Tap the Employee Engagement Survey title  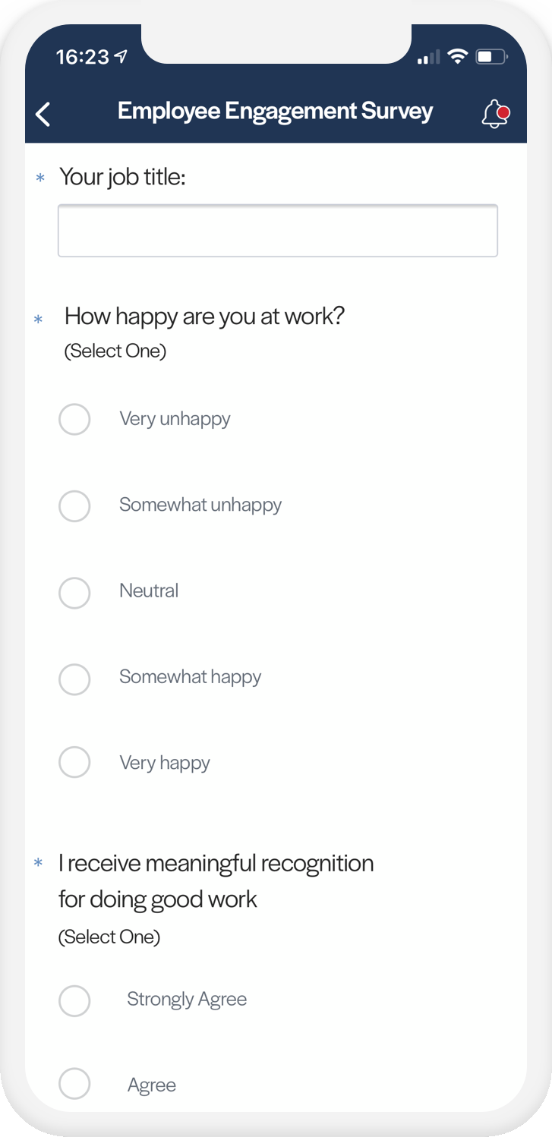pyautogui.click(x=275, y=112)
